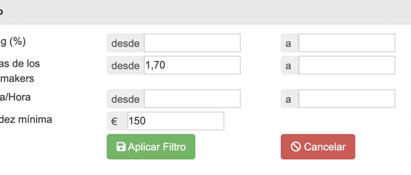Image resolution: width=411 pixels, height=175 pixels.
Task: Click the "desde" label in the Fecha/Hora row
Action: pos(125,99)
